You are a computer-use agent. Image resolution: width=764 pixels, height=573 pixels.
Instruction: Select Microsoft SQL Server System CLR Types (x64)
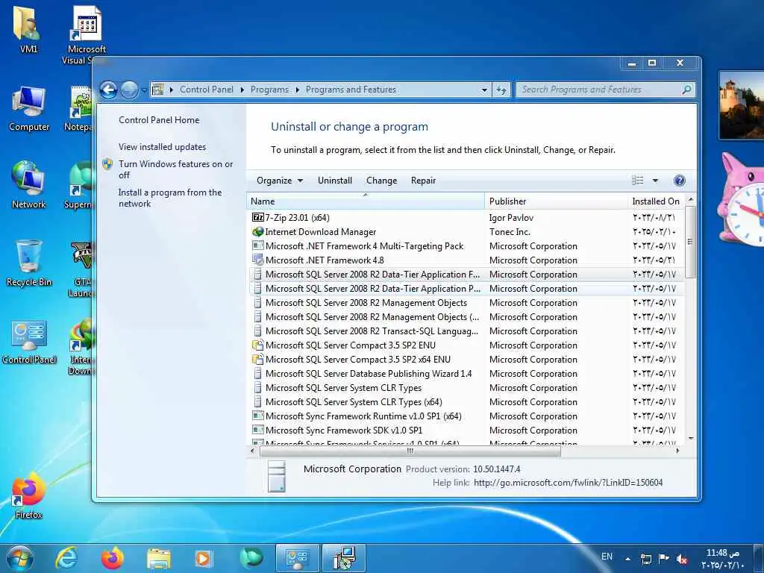coord(466,402)
